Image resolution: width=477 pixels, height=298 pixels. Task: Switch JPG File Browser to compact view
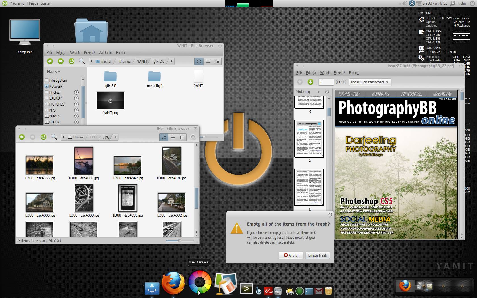click(x=182, y=137)
